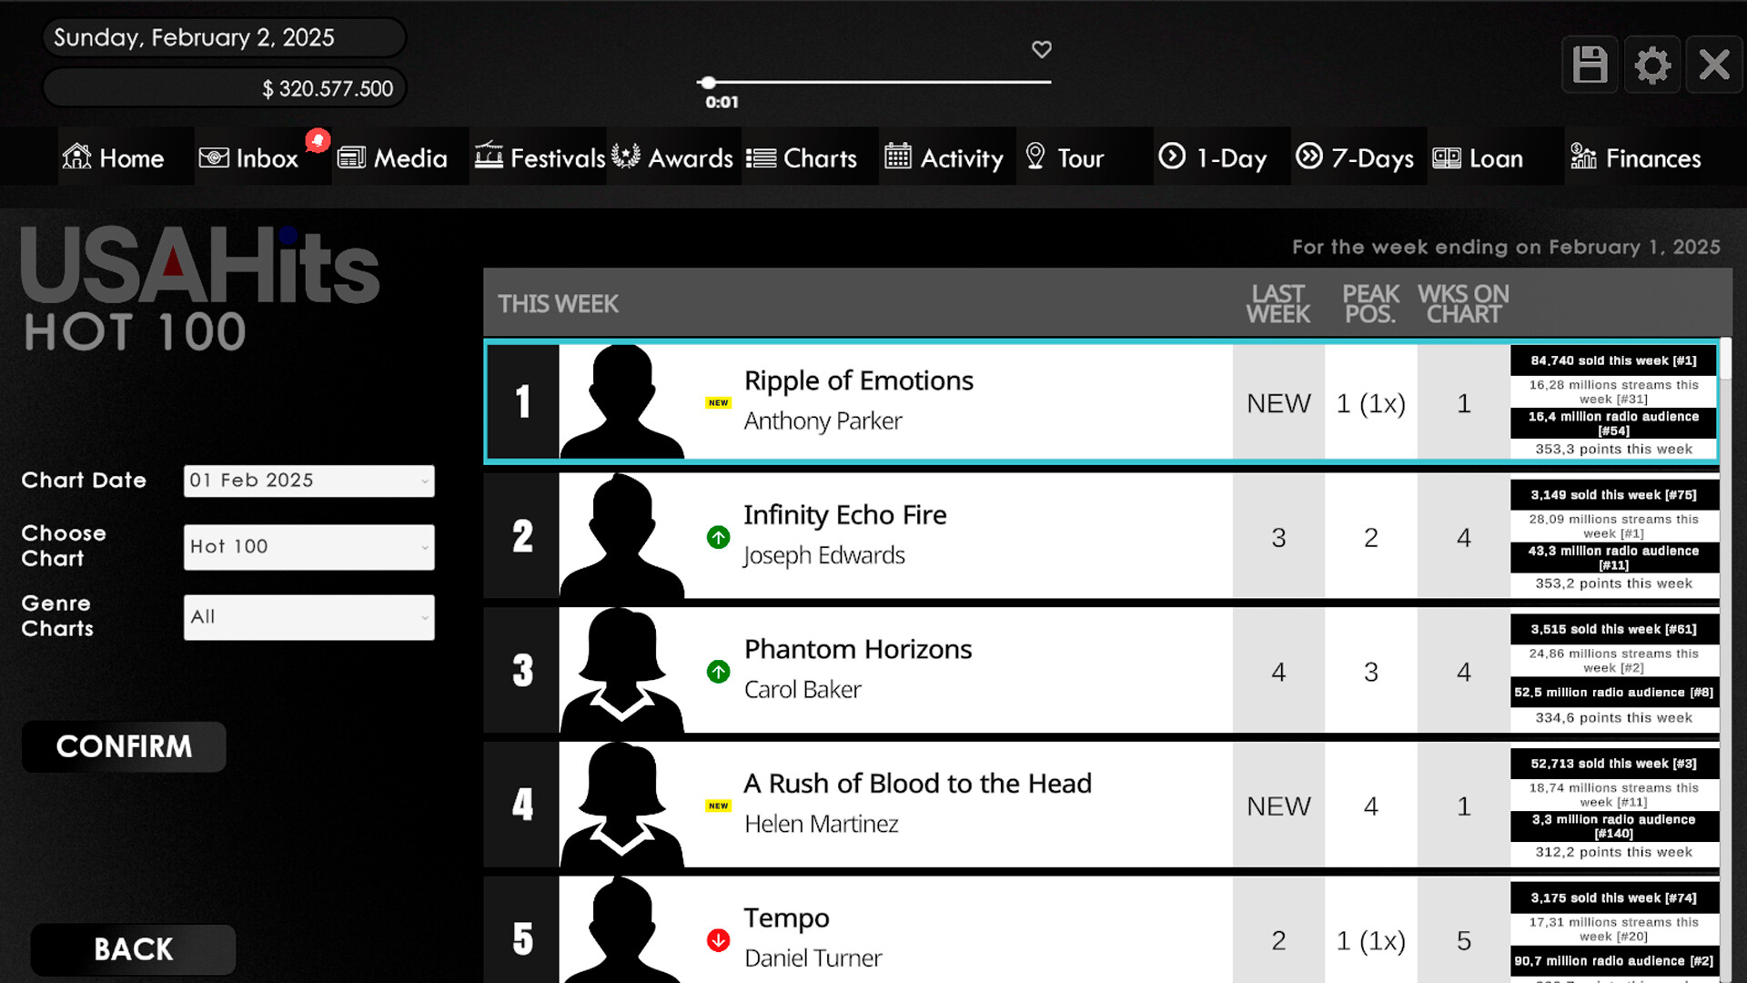The height and width of the screenshot is (983, 1747).
Task: Toggle the favorite heart above the timeline
Action: pos(1041,50)
